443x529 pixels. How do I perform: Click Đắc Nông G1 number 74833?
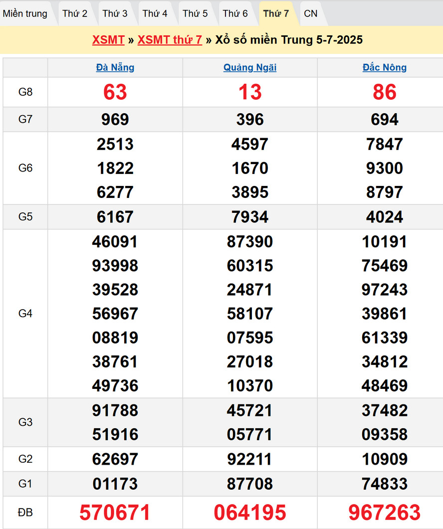385,484
